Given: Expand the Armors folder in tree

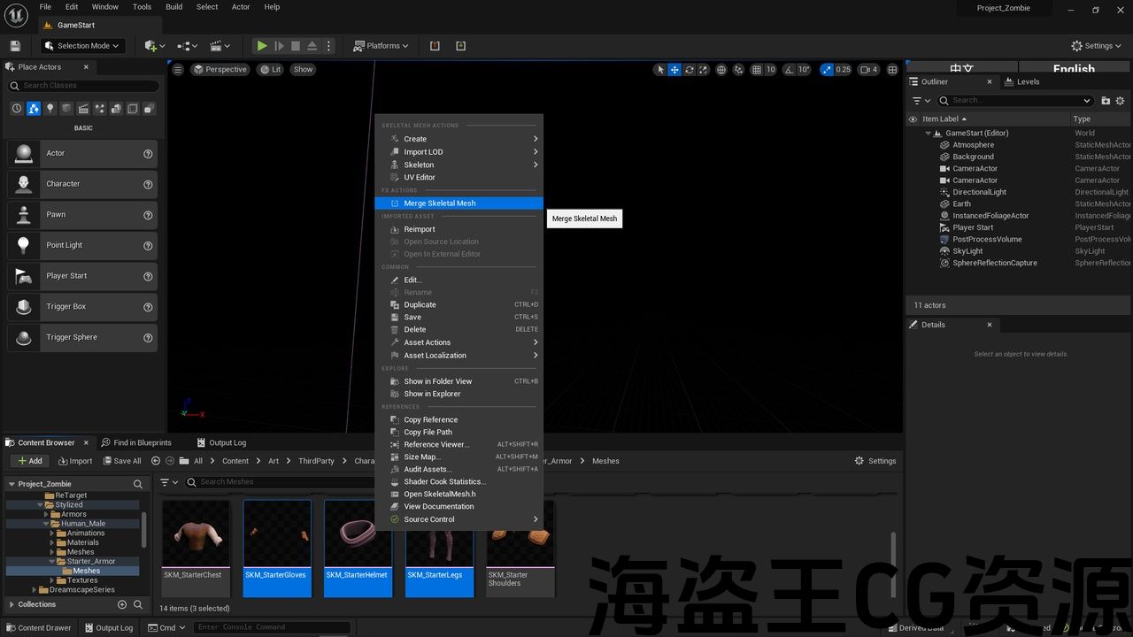Looking at the screenshot, I should (46, 514).
